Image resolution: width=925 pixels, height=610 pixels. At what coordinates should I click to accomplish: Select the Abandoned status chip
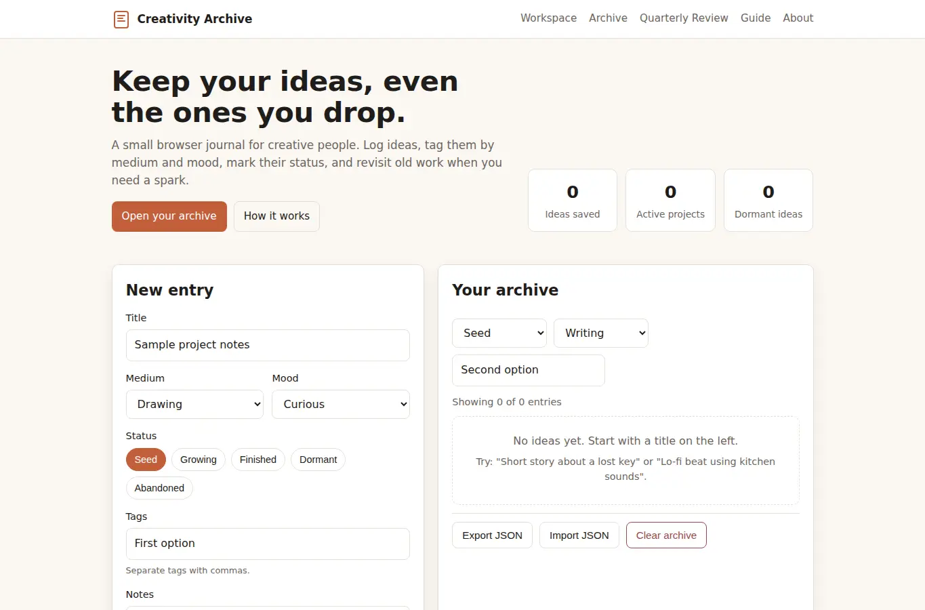click(159, 488)
